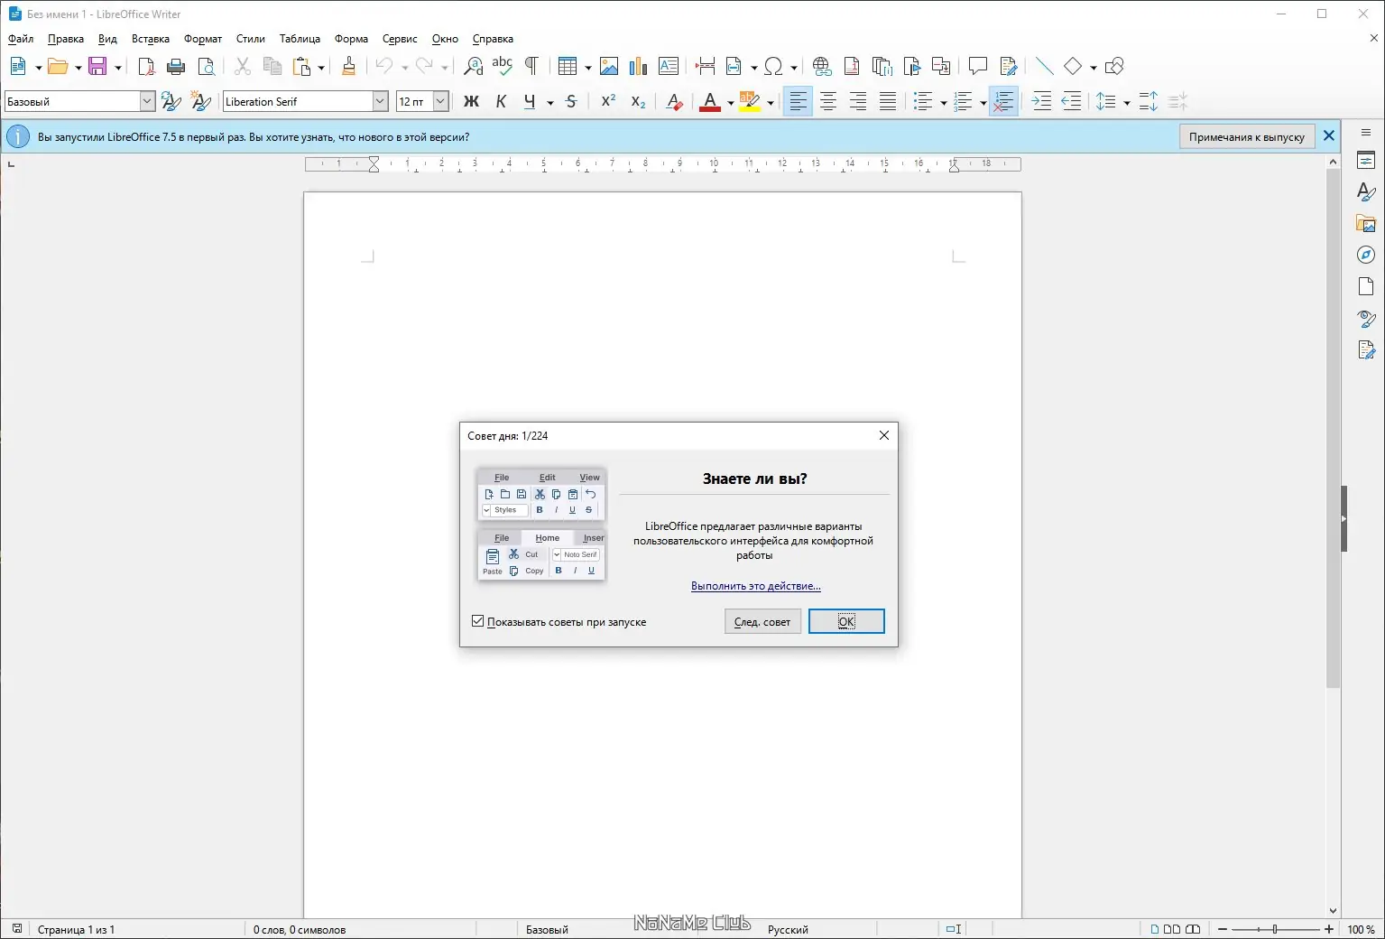This screenshot has width=1385, height=939.
Task: Click the Export as PDF icon
Action: click(x=146, y=67)
